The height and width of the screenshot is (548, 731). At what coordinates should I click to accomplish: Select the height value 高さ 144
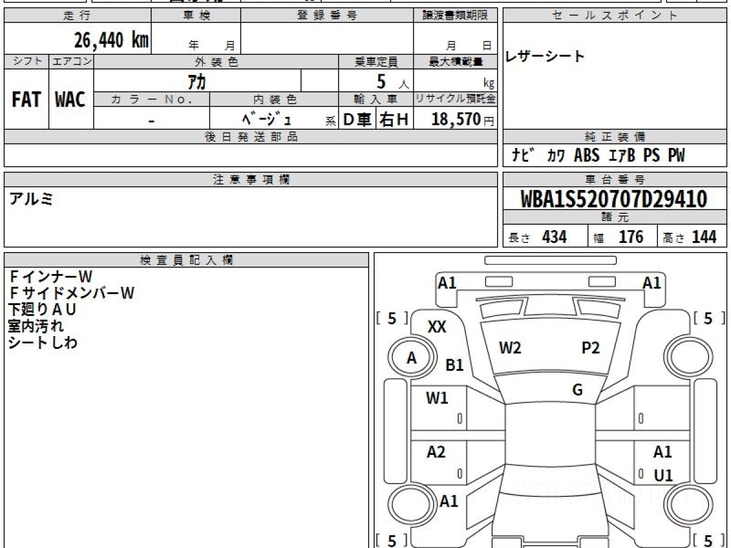(690, 237)
